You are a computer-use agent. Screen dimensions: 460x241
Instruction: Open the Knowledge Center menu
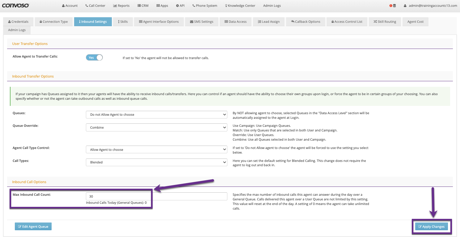240,6
